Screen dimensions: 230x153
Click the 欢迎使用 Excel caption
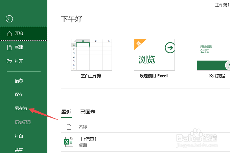[x=154, y=76]
